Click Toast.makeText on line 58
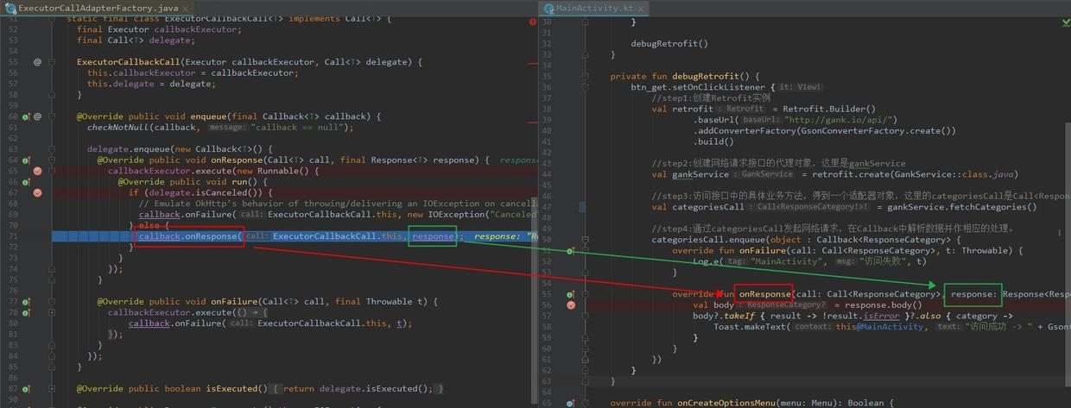 (x=751, y=327)
